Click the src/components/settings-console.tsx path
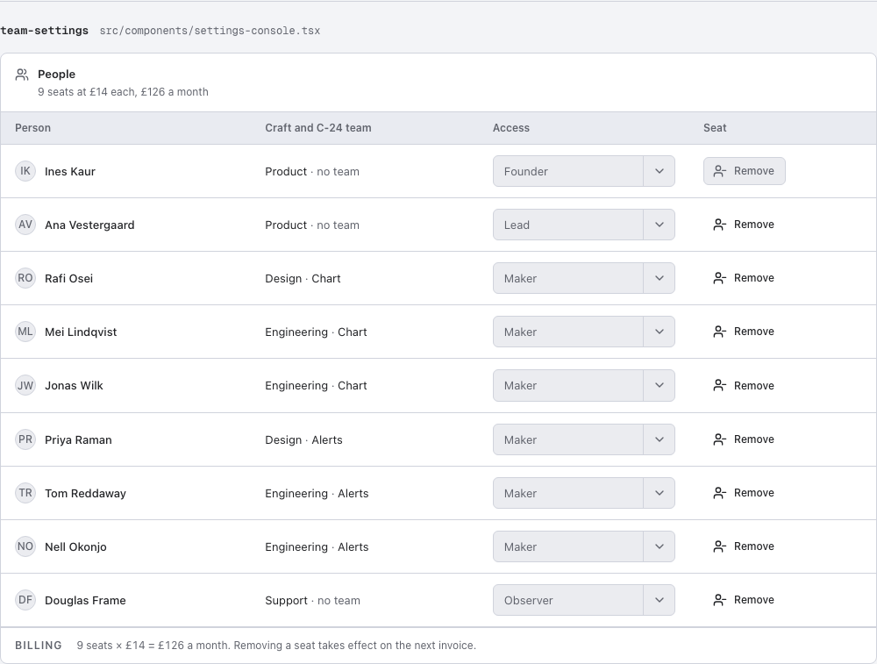The width and height of the screenshot is (877, 664). click(210, 31)
